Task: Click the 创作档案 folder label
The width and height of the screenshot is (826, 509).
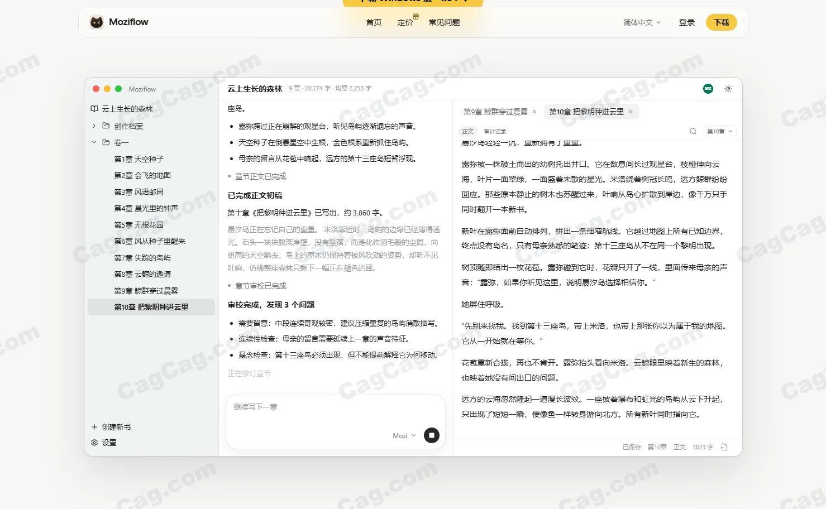Action: tap(128, 126)
